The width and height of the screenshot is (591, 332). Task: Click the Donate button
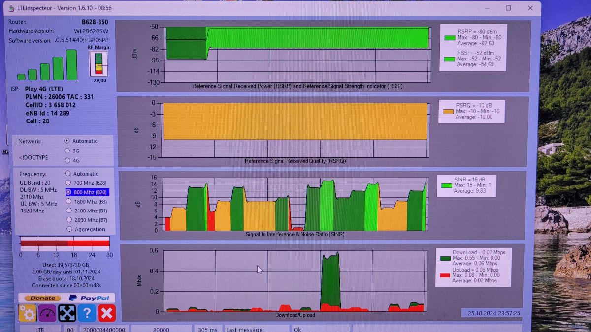pos(43,298)
